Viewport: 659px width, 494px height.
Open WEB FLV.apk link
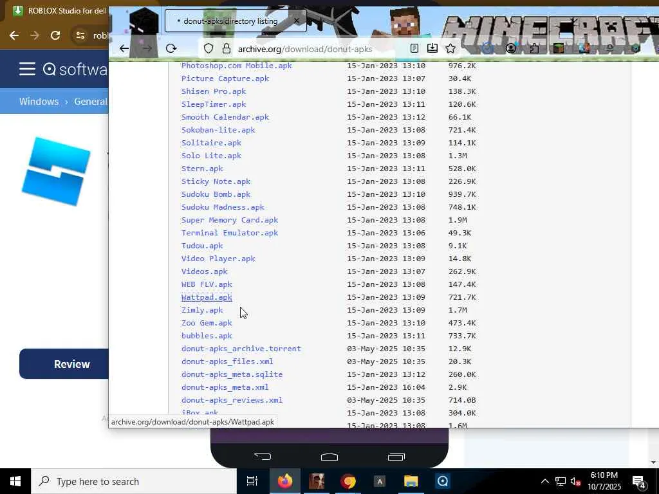pos(207,284)
